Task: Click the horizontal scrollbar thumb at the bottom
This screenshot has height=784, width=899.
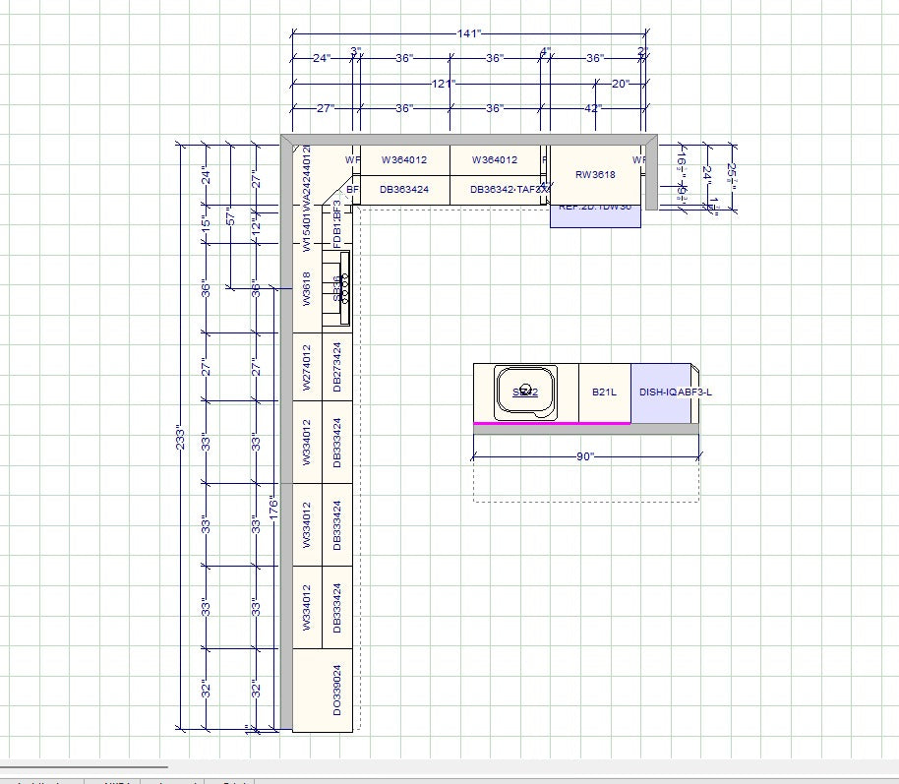Action: point(85,766)
